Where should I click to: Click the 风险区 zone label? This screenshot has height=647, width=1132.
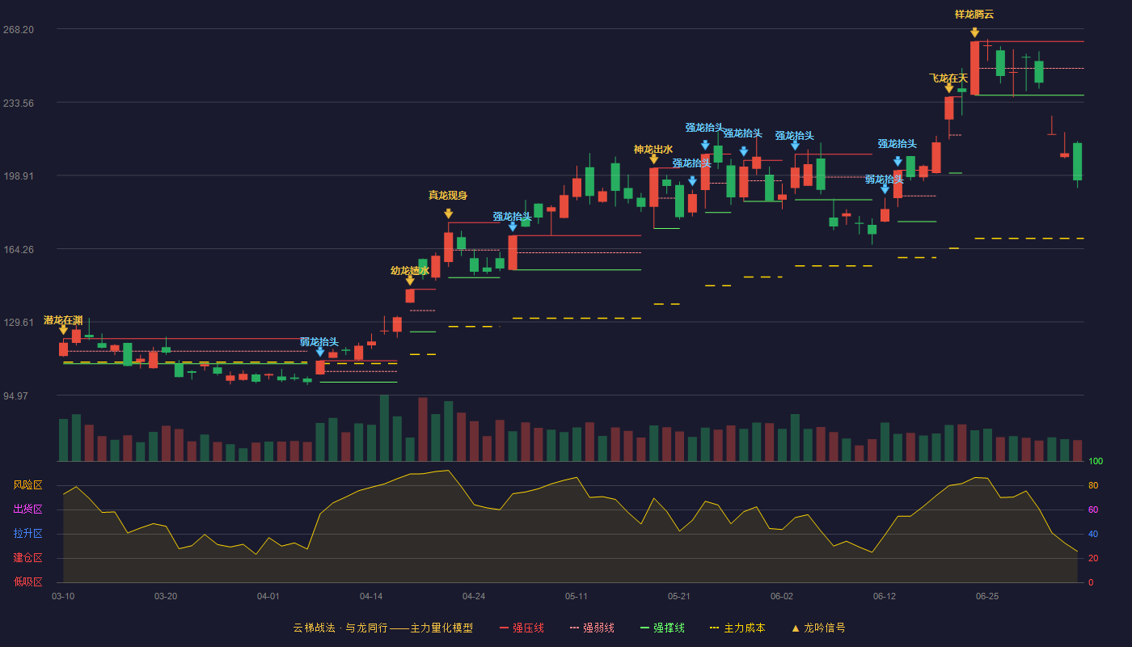point(27,485)
